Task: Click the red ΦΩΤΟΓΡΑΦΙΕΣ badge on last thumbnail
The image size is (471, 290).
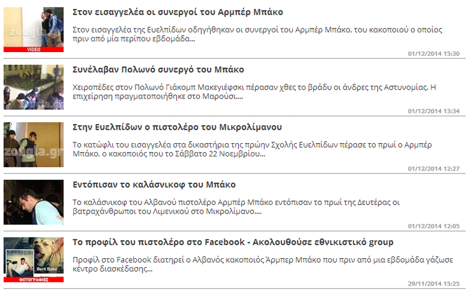Action: pyautogui.click(x=34, y=279)
